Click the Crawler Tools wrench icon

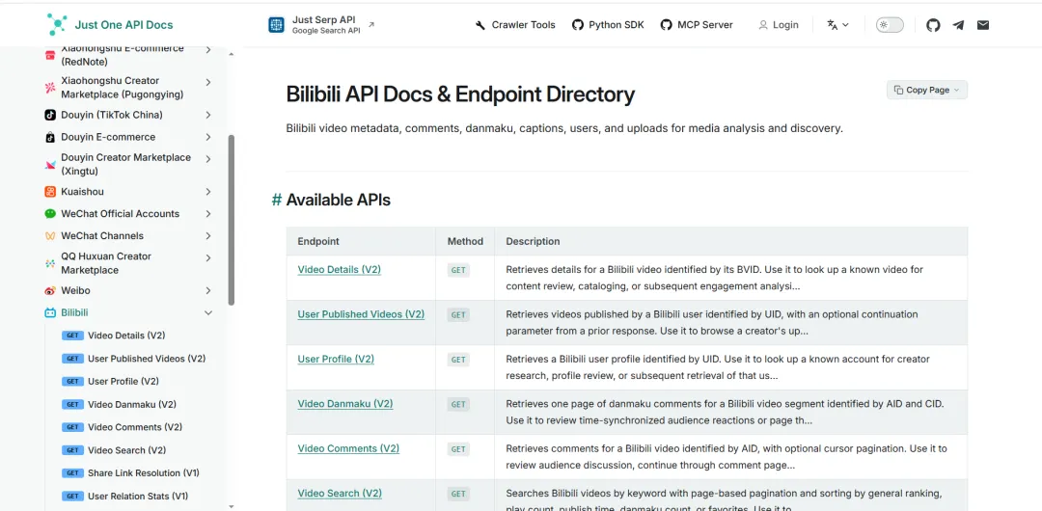pos(480,25)
